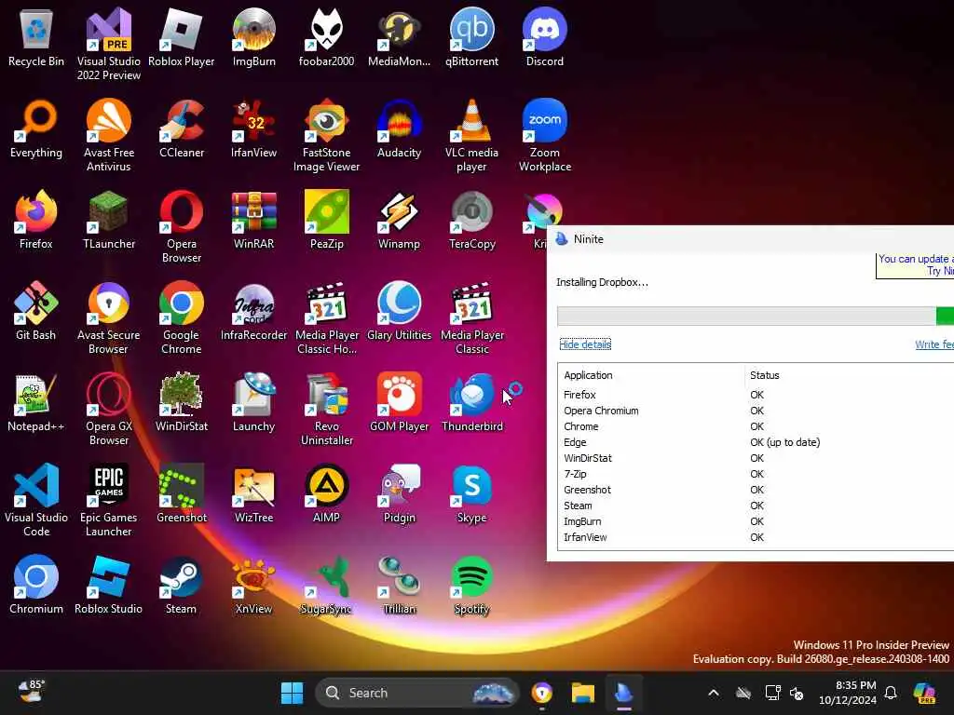Select Opera GX Browser icon
Viewport: 954px width, 715px height.
coord(108,409)
